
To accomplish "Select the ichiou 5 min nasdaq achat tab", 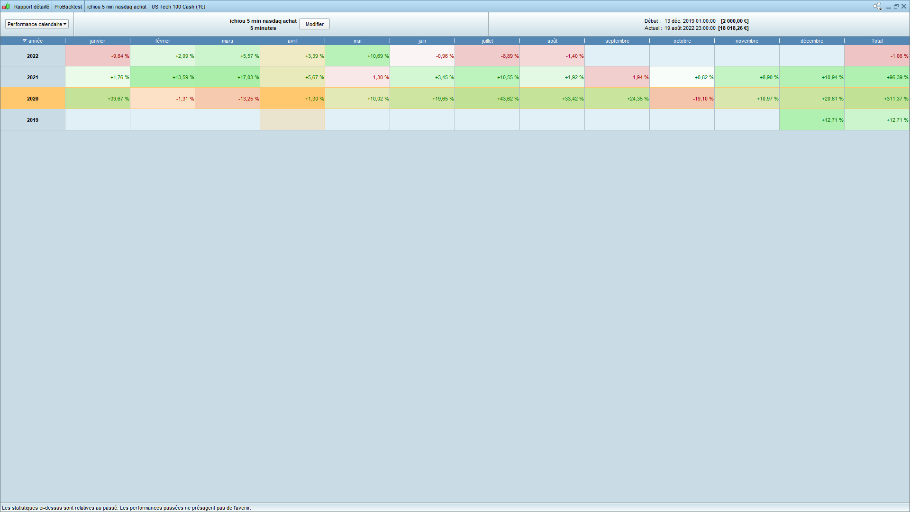I will tap(117, 7).
